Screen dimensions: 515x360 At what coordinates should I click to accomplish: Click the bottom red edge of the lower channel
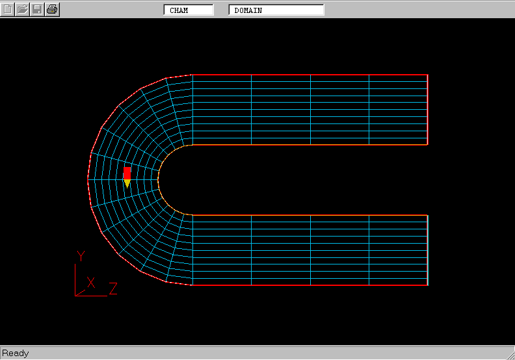(310, 285)
